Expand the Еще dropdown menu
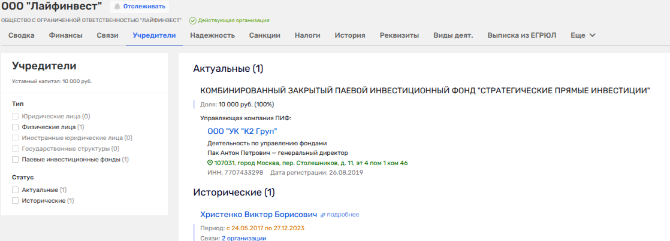670x241 pixels. (583, 35)
